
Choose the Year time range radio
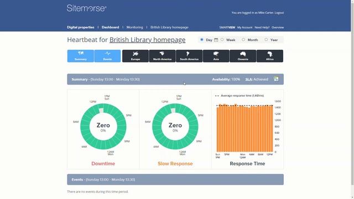(266, 40)
